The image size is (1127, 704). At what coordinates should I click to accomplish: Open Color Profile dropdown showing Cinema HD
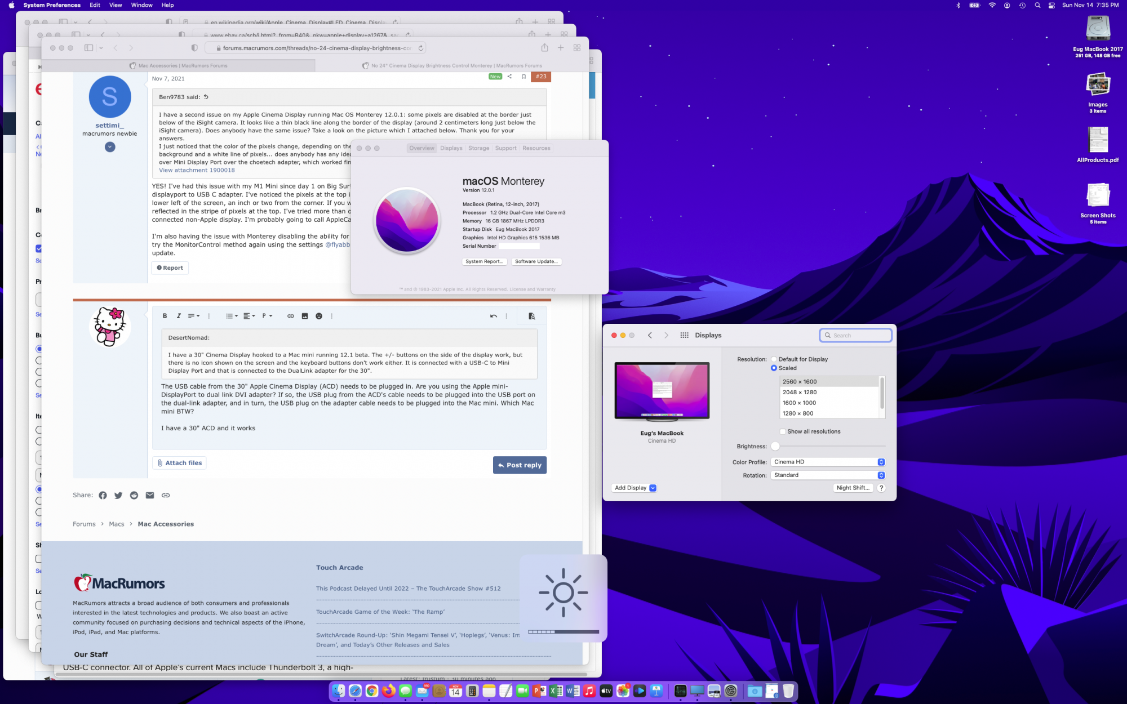(828, 462)
